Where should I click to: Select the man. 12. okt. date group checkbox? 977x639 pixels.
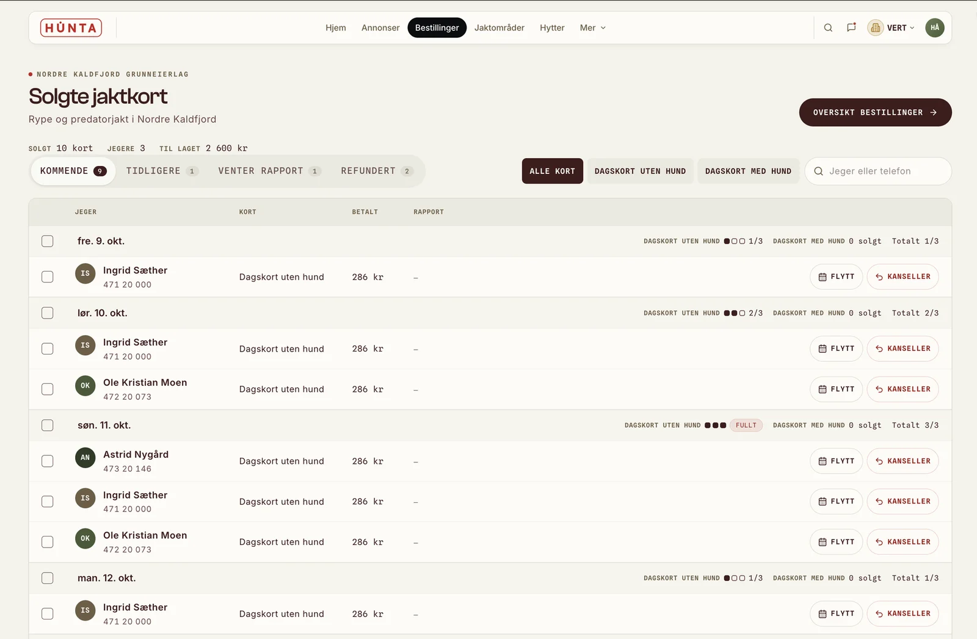(x=48, y=578)
